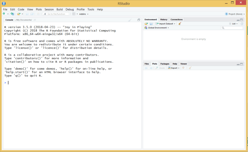
Task: Close the RStudio window
Action: (241, 2)
